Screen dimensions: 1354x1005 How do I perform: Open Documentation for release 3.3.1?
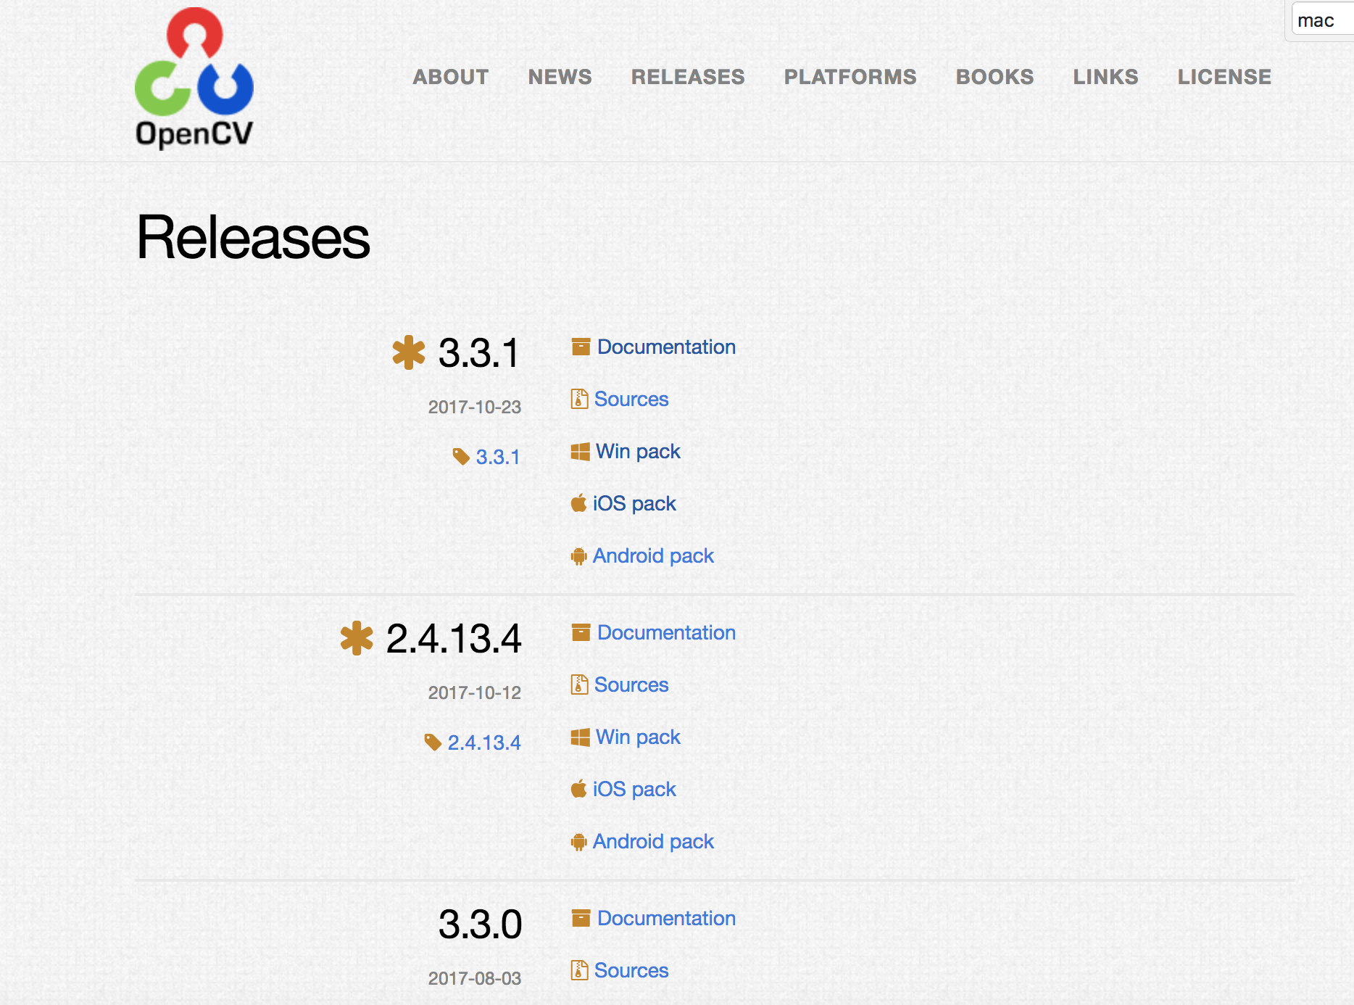tap(666, 347)
